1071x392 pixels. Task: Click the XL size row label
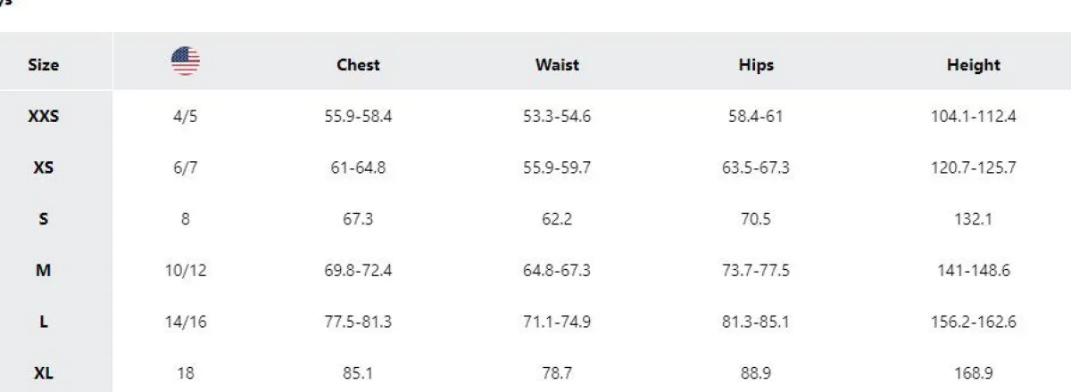point(43,374)
